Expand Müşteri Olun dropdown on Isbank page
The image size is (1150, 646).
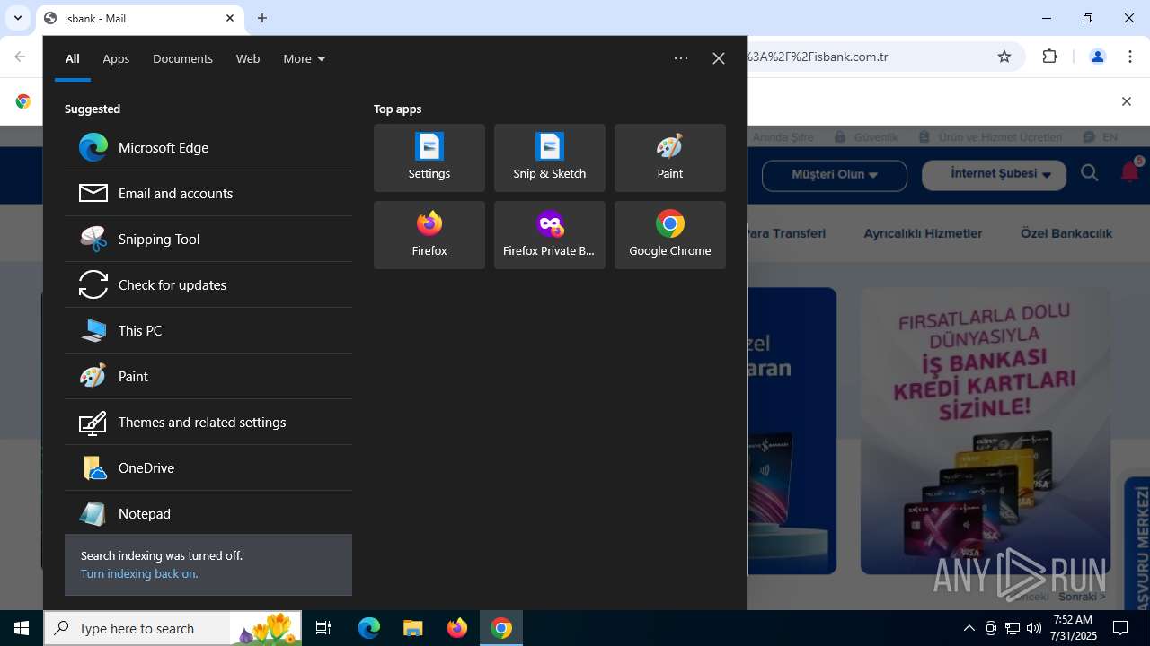tap(835, 175)
